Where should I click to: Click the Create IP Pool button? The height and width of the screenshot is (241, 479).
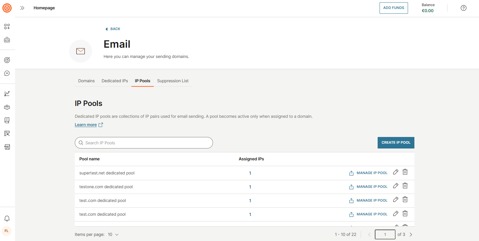point(396,143)
